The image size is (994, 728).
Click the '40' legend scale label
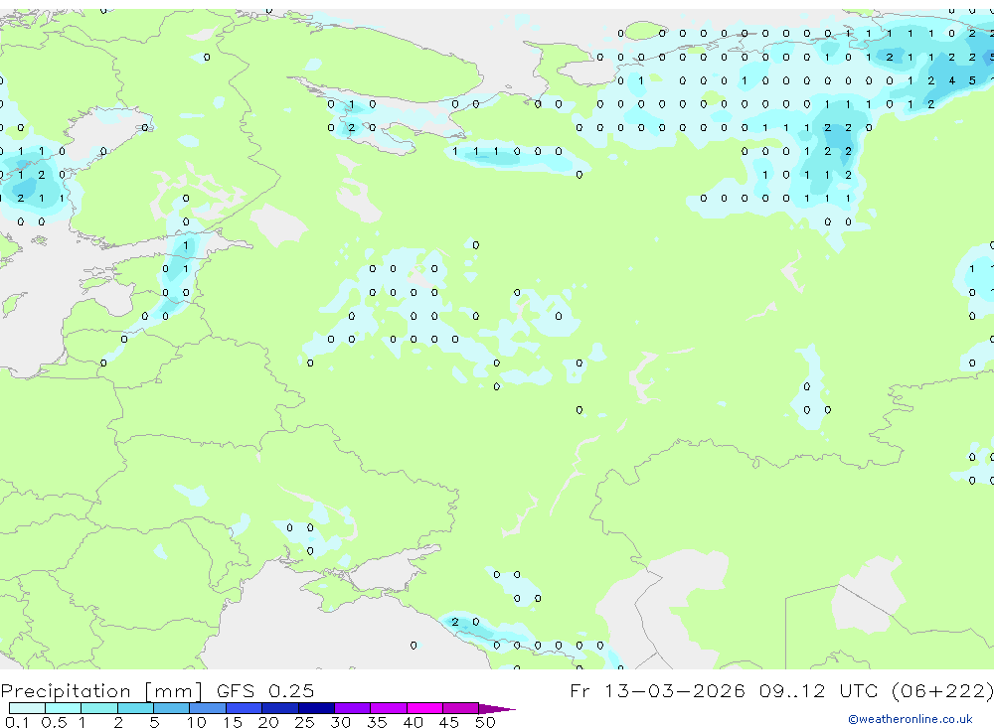tap(414, 722)
